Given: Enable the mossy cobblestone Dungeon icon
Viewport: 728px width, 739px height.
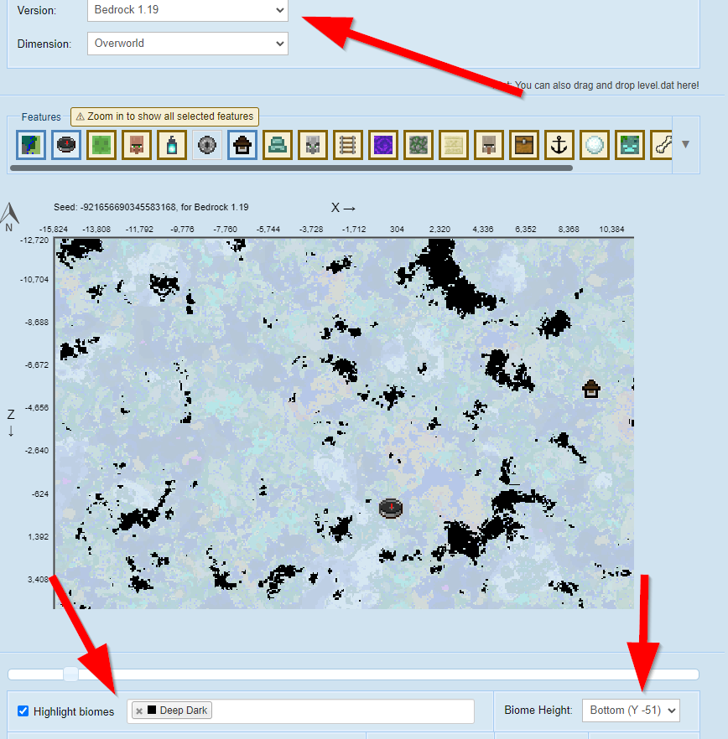Looking at the screenshot, I should click(x=419, y=145).
